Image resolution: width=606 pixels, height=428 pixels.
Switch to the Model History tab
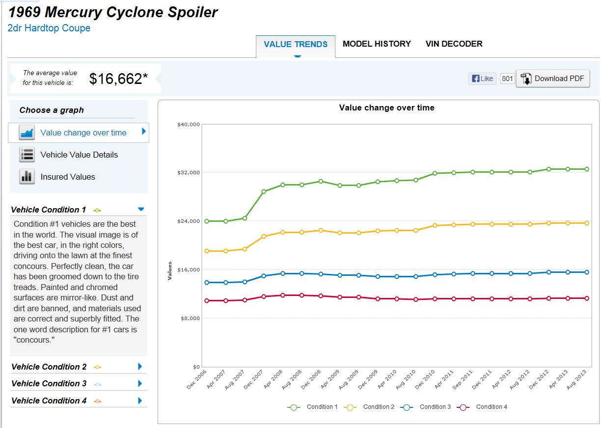point(377,44)
